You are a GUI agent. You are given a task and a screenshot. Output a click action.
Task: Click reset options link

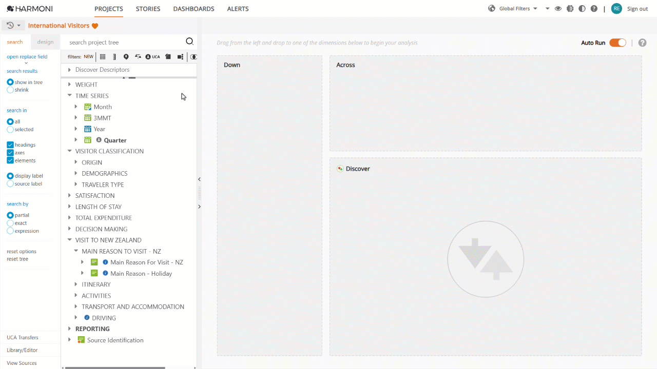[22, 251]
